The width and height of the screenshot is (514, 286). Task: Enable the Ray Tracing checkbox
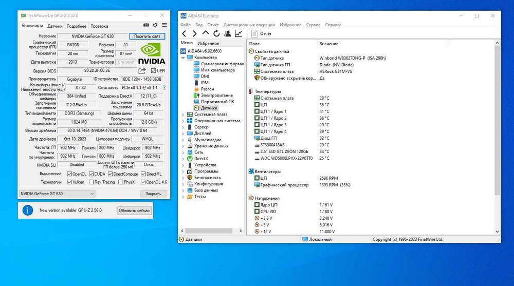pos(91,182)
